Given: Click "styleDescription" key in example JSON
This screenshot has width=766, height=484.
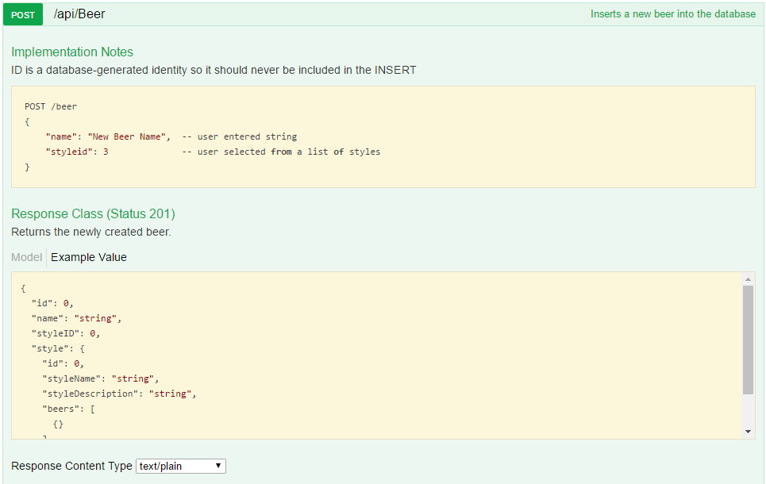Looking at the screenshot, I should (x=90, y=394).
